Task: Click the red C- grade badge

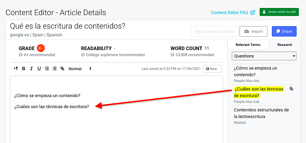Action: [x=41, y=48]
